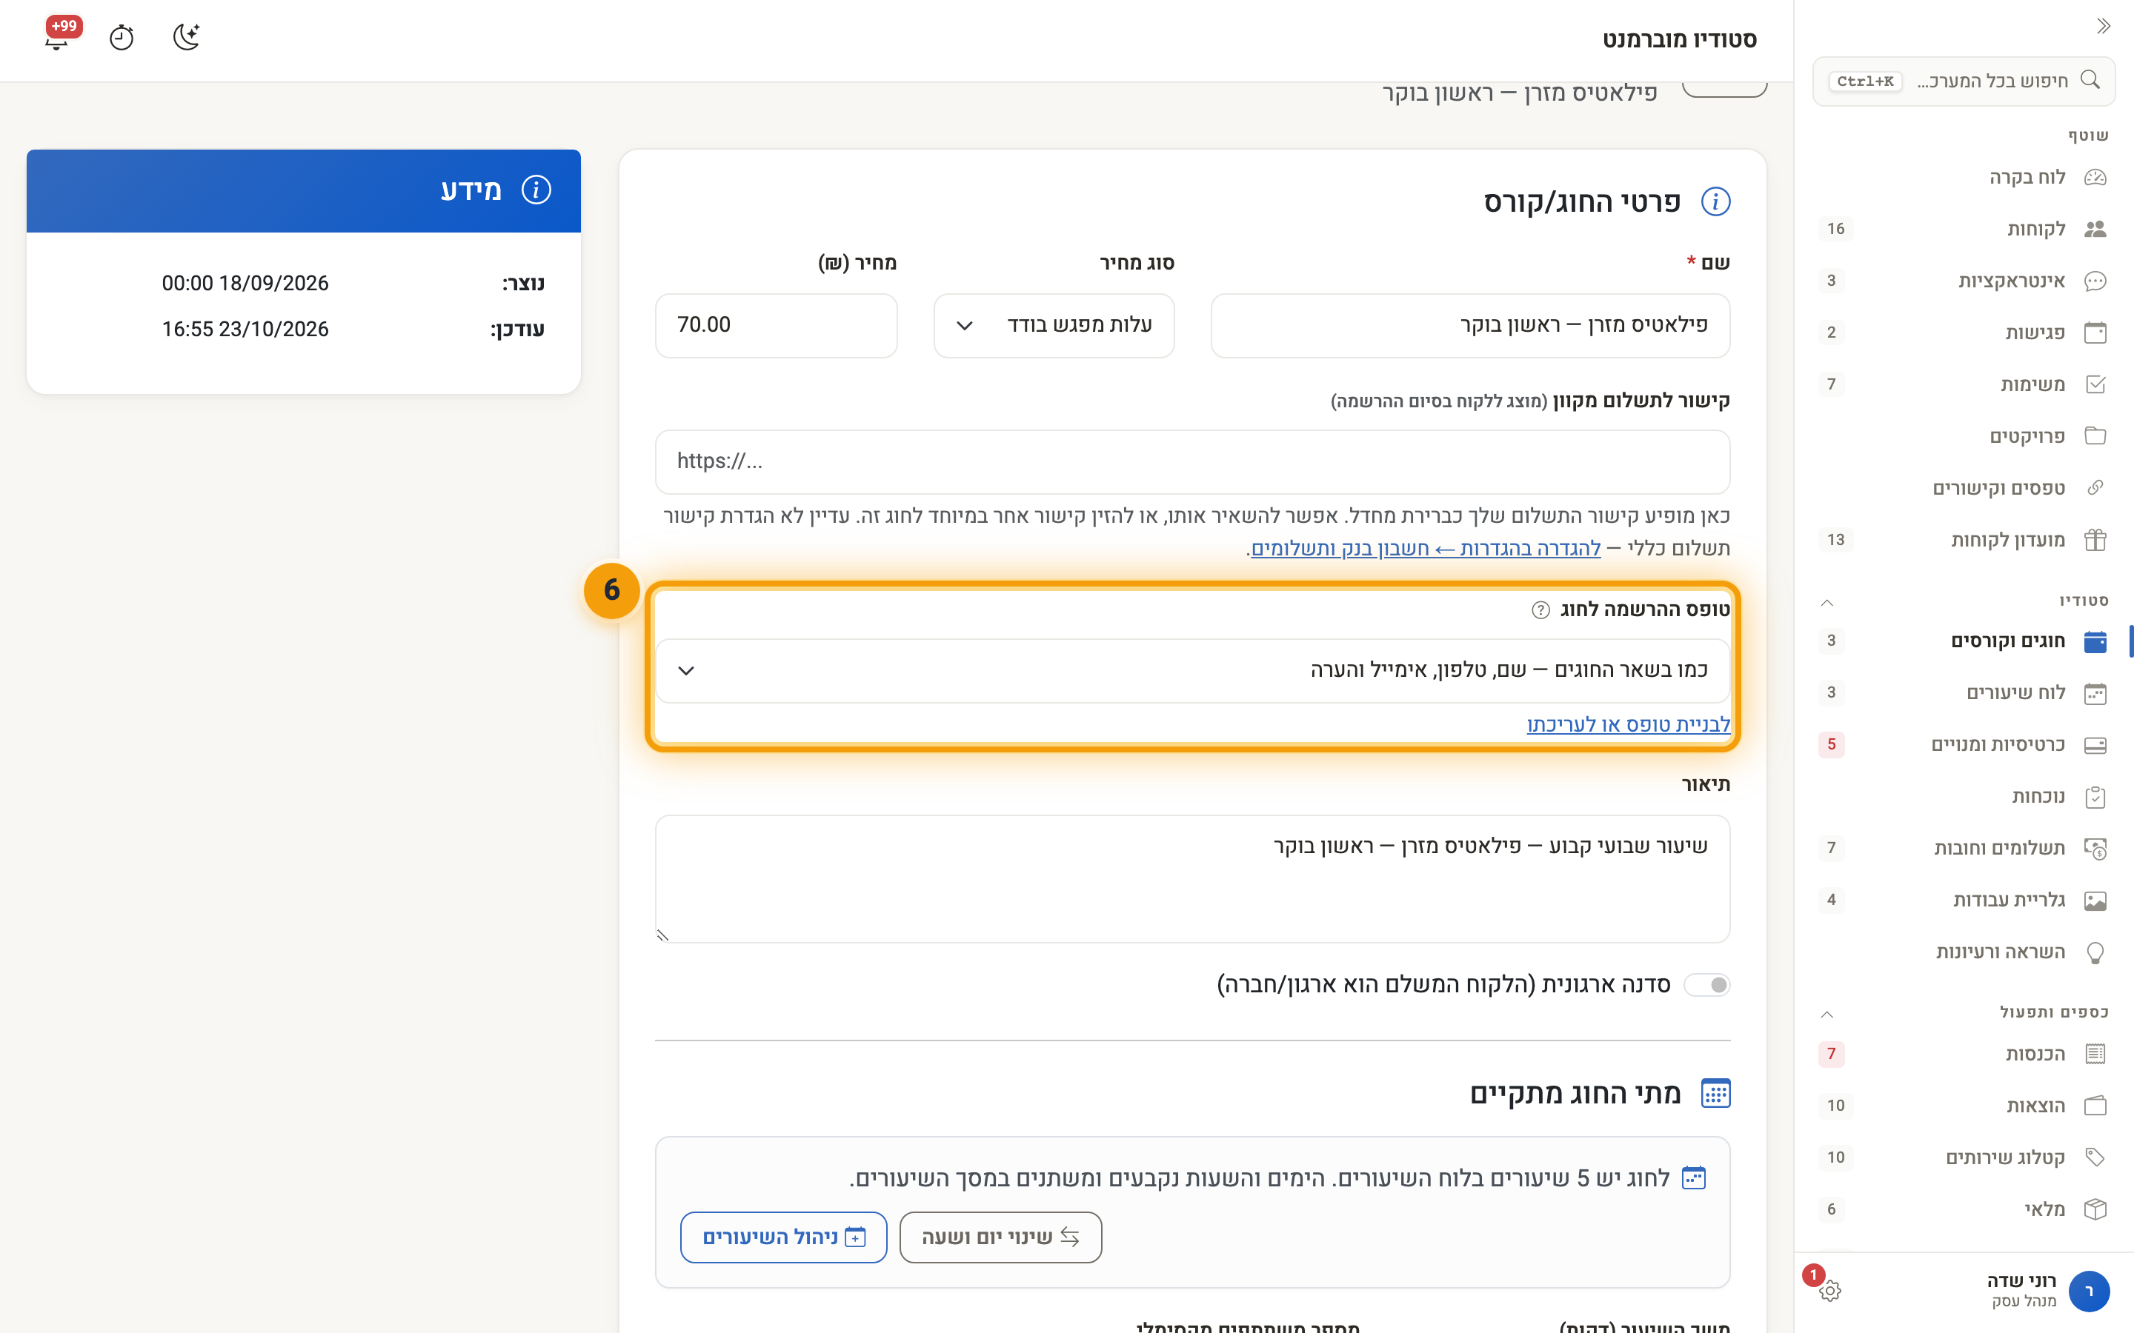Click info icon beside פרטי החוג/קורס

click(x=1715, y=202)
